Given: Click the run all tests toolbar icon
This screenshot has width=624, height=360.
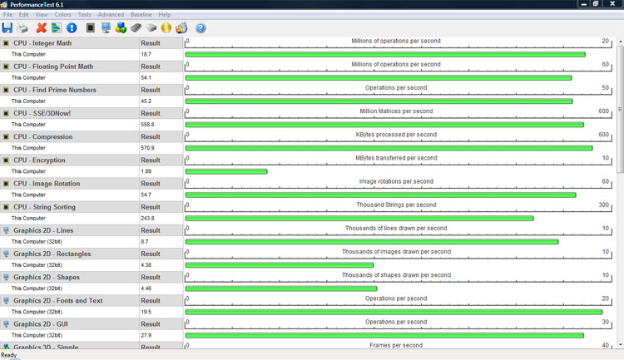Looking at the screenshot, I should point(181,27).
